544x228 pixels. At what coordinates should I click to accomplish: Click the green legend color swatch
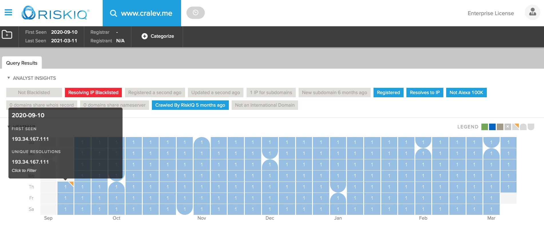[485, 127]
